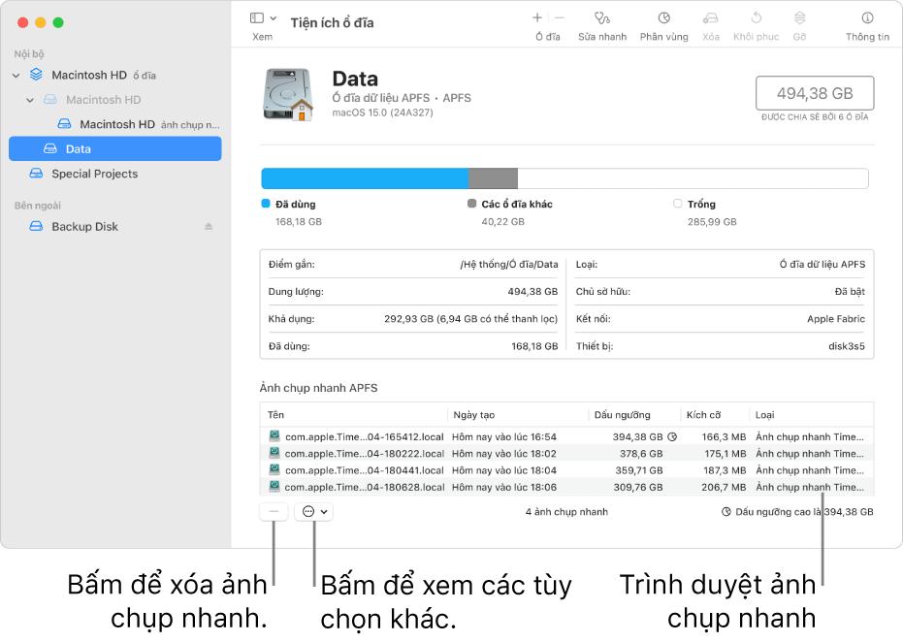Select Backup Disk in sidebar
This screenshot has height=642, width=903.
point(115,227)
